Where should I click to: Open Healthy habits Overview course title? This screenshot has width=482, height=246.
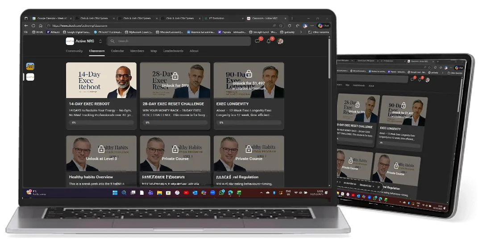(x=91, y=177)
